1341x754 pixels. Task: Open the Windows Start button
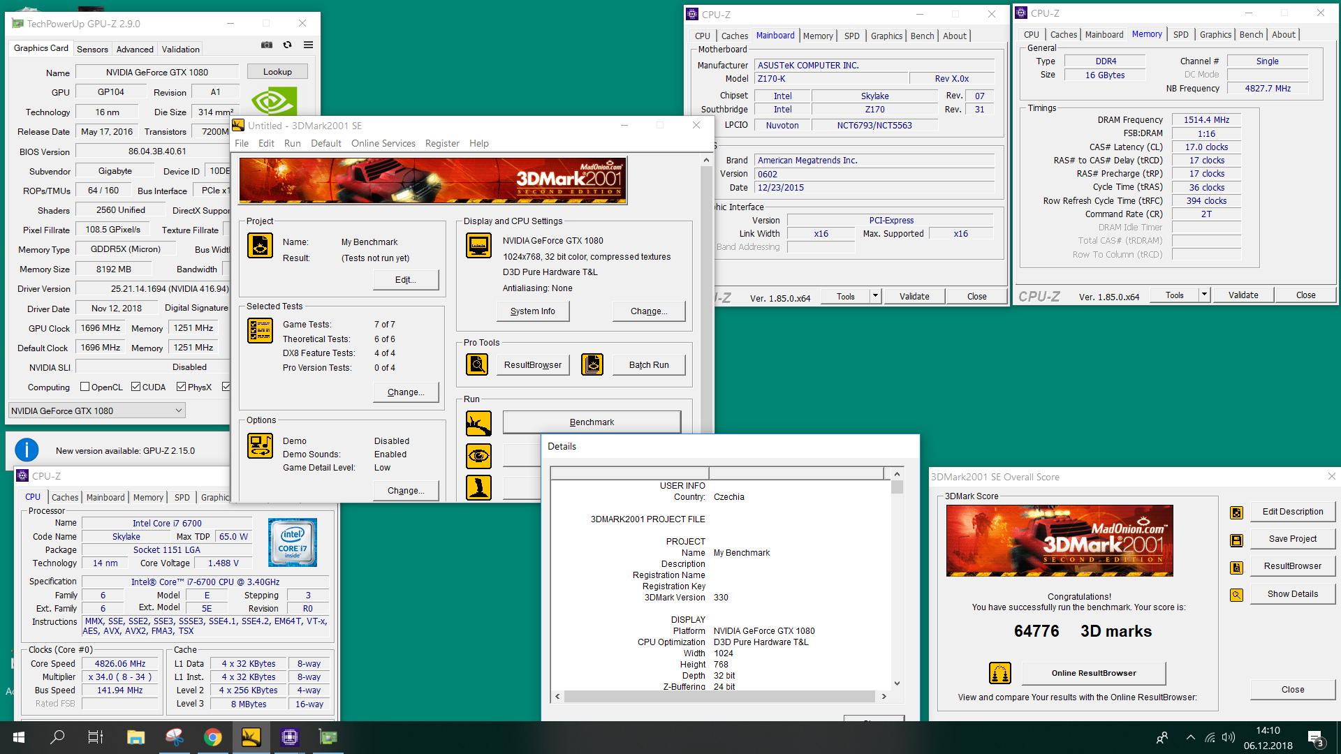19,737
